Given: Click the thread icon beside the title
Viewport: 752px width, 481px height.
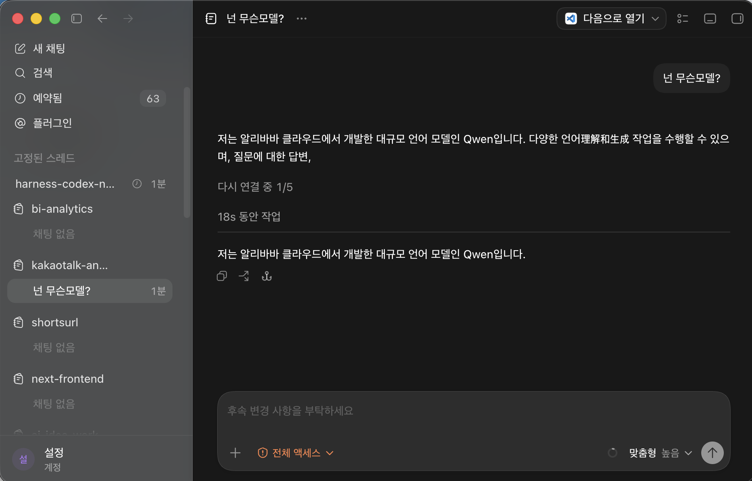Looking at the screenshot, I should pyautogui.click(x=211, y=19).
